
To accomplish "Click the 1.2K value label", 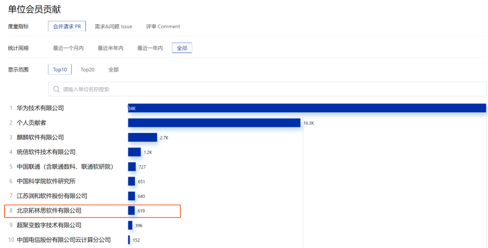I will 148,152.
